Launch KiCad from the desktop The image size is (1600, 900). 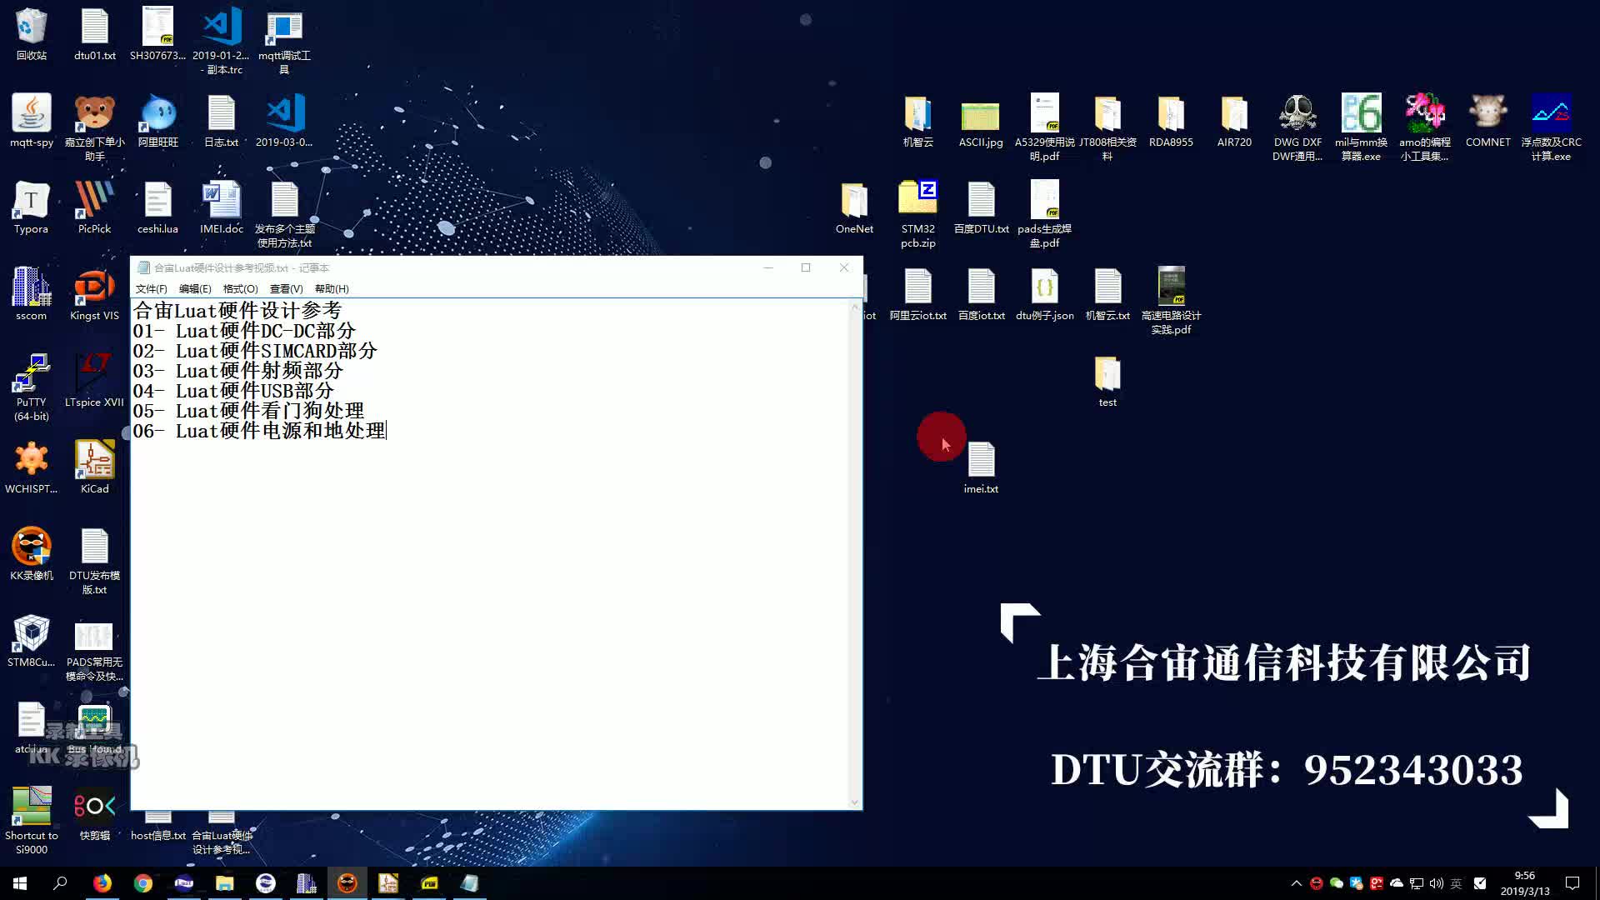[x=94, y=467]
